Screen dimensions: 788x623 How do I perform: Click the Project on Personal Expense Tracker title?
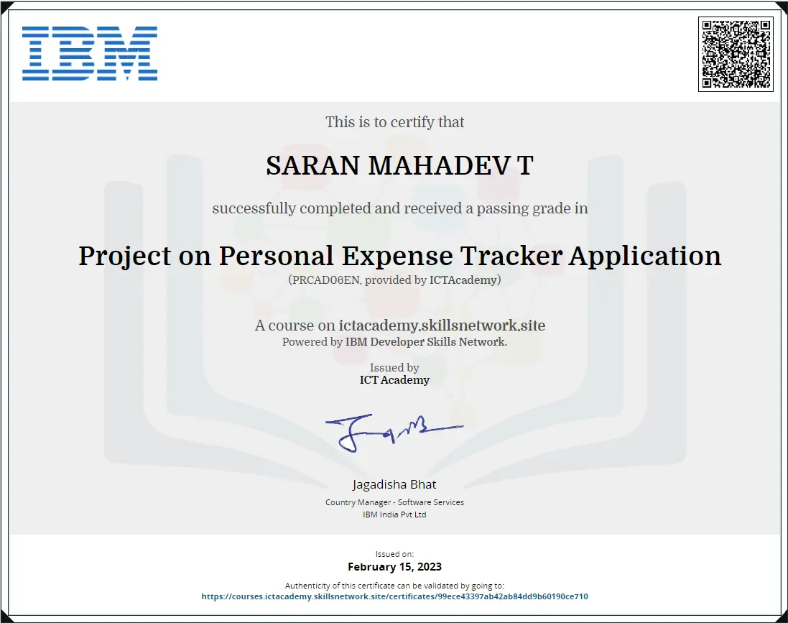coord(399,256)
